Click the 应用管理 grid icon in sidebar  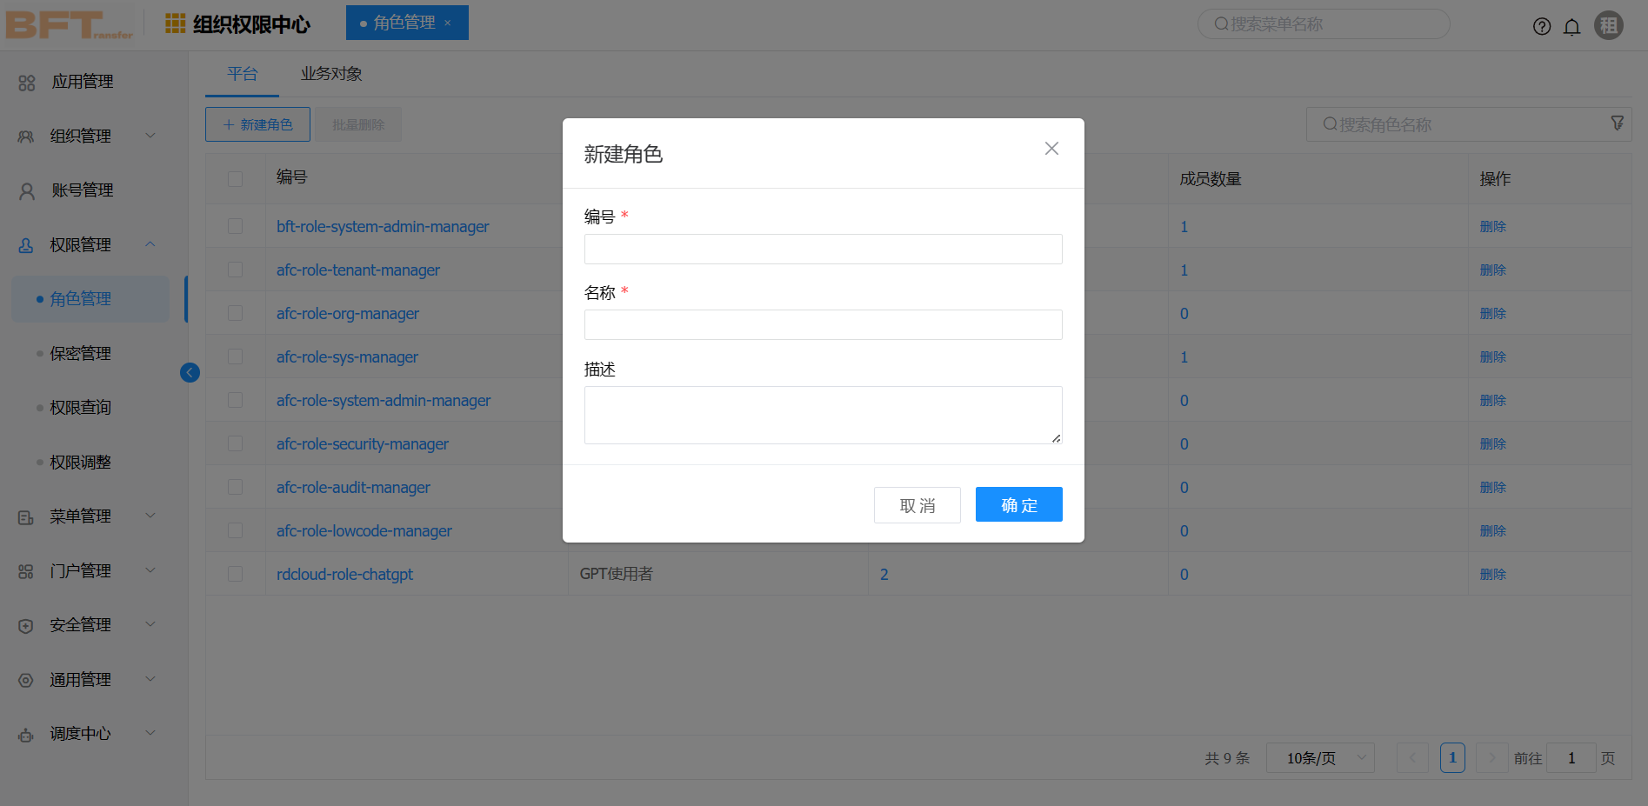[26, 81]
